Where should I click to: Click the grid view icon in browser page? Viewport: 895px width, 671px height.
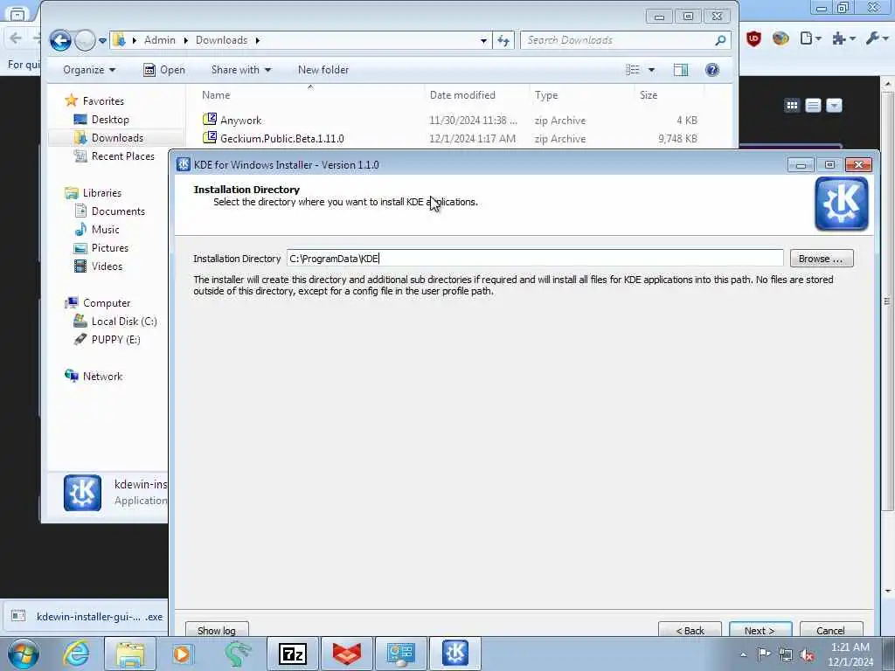pos(792,105)
